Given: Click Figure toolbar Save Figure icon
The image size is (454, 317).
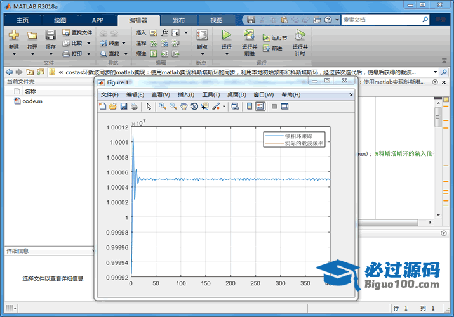Looking at the screenshot, I should coord(124,107).
